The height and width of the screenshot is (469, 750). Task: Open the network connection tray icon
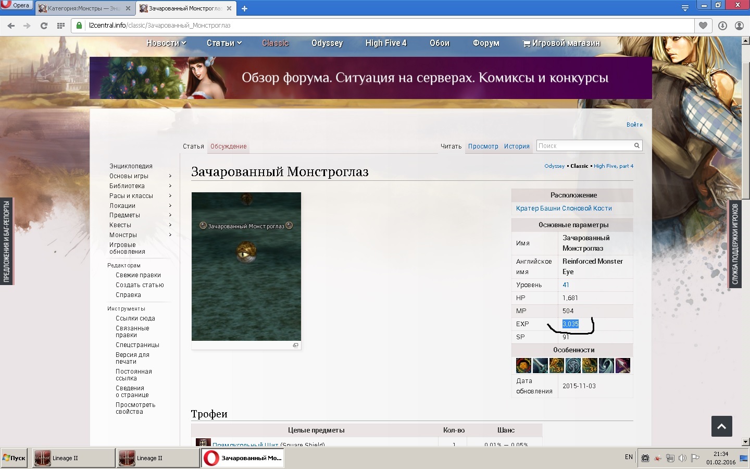(x=670, y=458)
